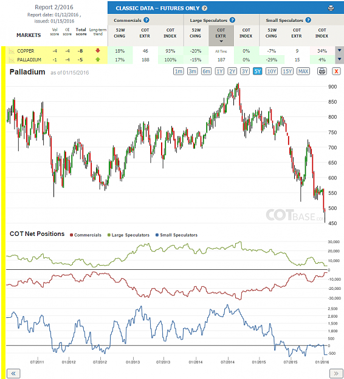Close the Palladium chart with the red X
Screen dimensions: 344x379
pos(336,72)
